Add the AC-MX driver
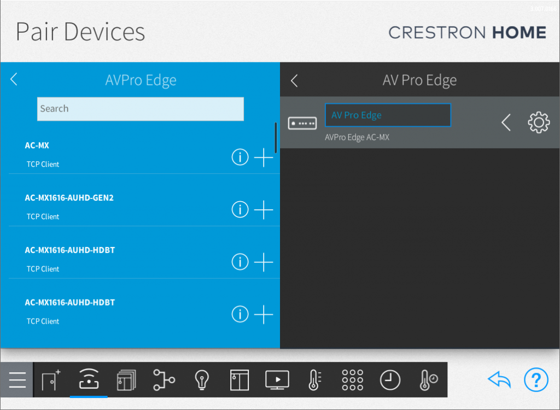The height and width of the screenshot is (410, 560). click(264, 157)
